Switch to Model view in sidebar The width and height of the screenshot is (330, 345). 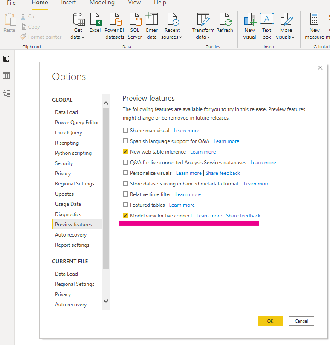[6, 93]
